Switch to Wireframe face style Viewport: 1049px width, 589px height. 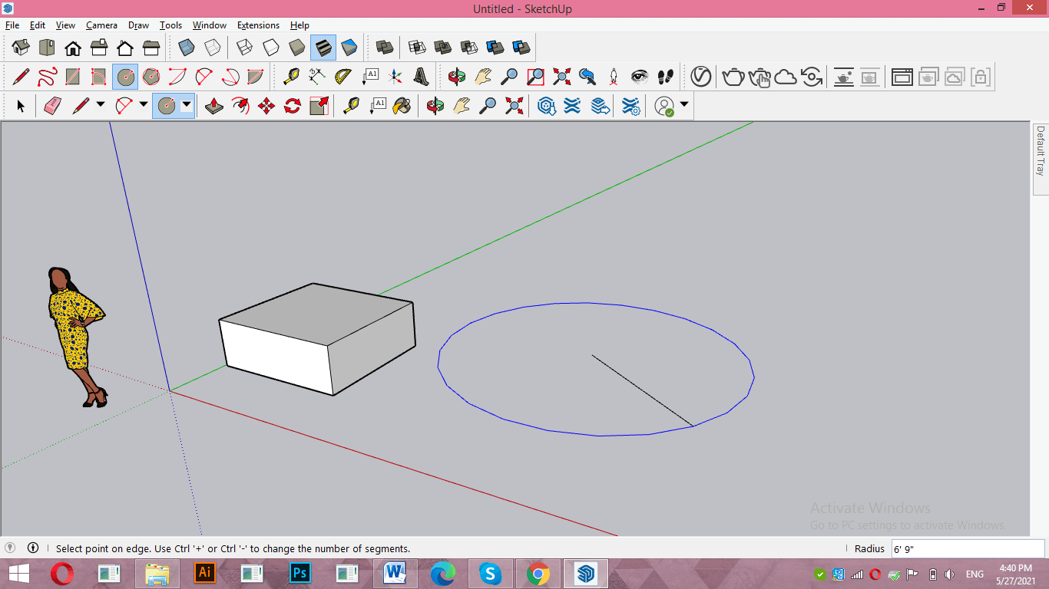pyautogui.click(x=244, y=48)
